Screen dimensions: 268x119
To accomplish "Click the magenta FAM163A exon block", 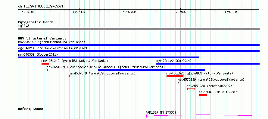I will (146, 116).
